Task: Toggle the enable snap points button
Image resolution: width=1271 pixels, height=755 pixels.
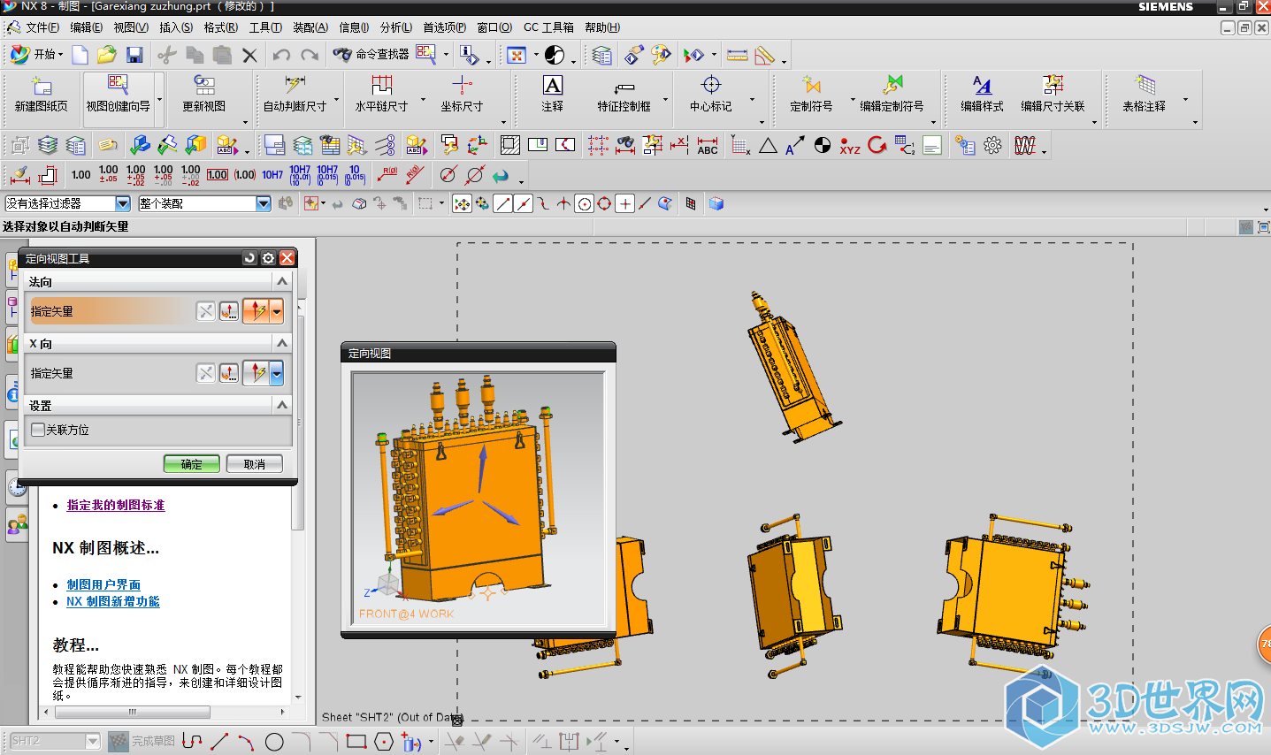Action: (462, 204)
